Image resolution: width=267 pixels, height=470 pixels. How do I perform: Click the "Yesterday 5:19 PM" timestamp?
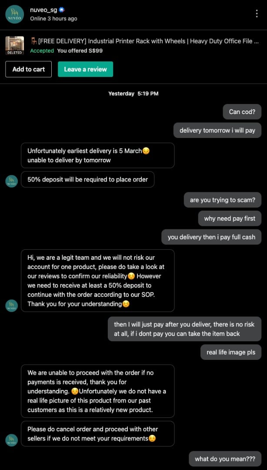[x=133, y=94]
